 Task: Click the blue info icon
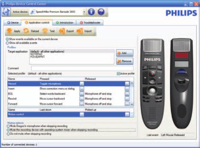91,12
